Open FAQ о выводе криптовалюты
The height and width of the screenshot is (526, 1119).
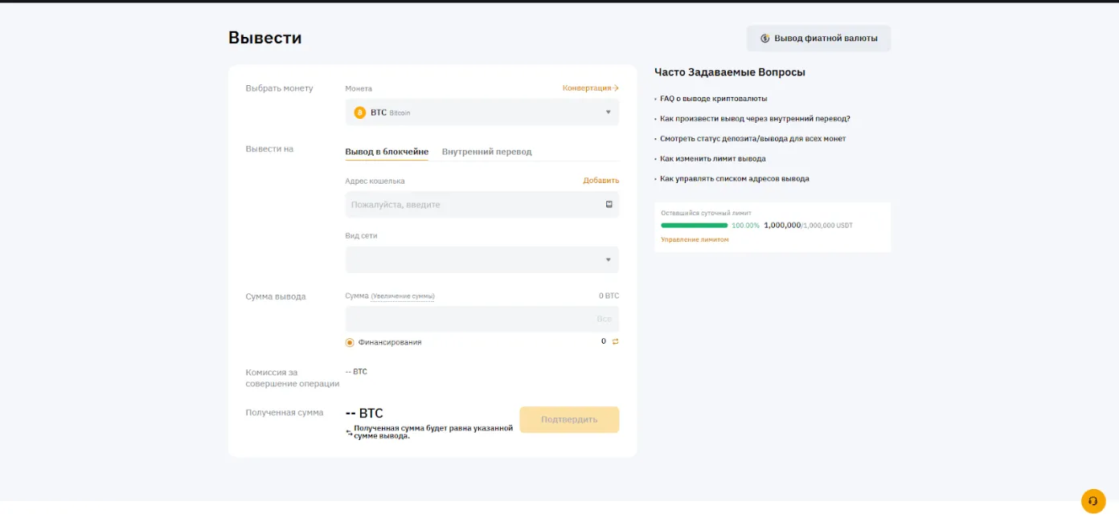(713, 99)
